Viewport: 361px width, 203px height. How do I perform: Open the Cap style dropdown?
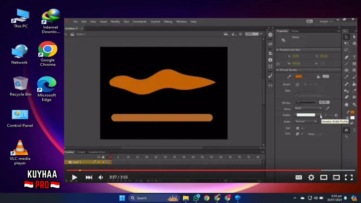pyautogui.click(x=299, y=128)
